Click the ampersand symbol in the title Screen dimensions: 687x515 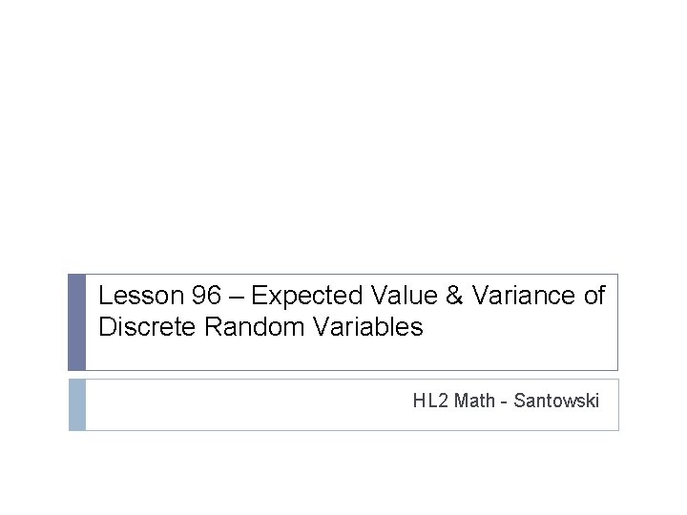454,295
